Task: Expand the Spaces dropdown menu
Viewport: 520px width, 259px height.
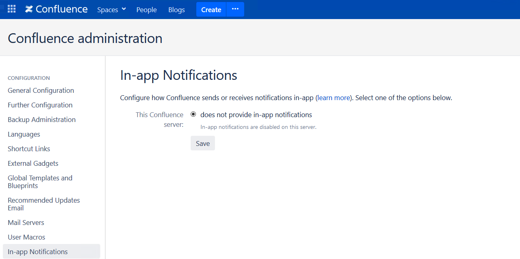Action: tap(112, 10)
